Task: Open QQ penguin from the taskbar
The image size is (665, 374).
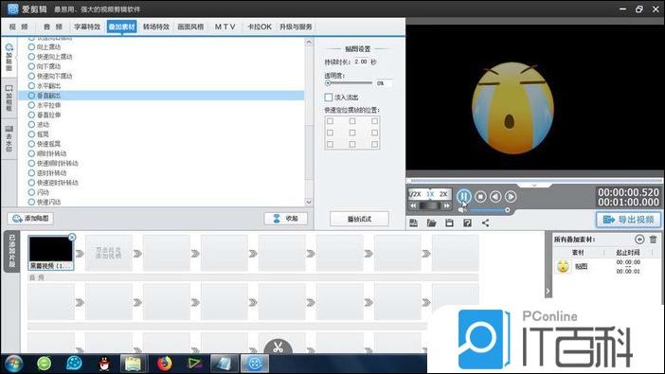Action: click(104, 364)
